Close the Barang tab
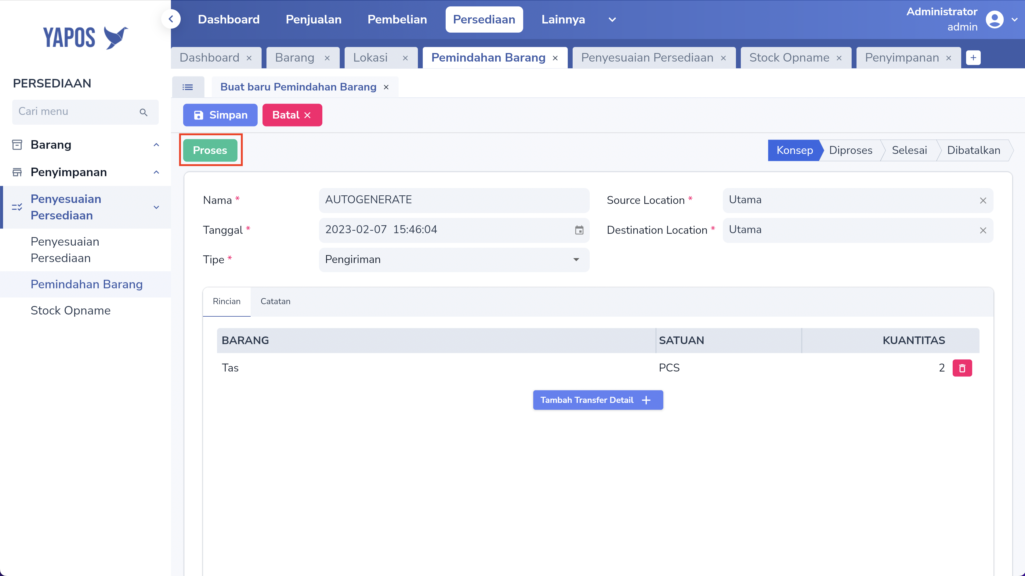This screenshot has height=576, width=1025. (327, 58)
